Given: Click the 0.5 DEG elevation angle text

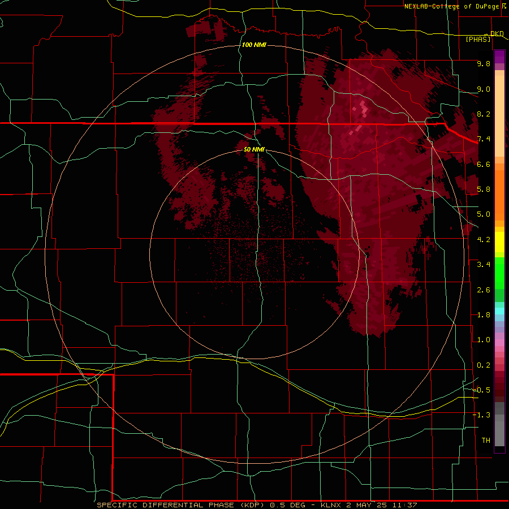Looking at the screenshot, I should click(x=288, y=505).
